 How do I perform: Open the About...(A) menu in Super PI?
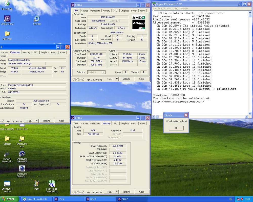coord(173,9)
